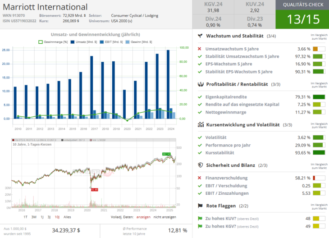329x238 pixels.
Task: Click the green 307.52 high price marker
Action: (166, 154)
